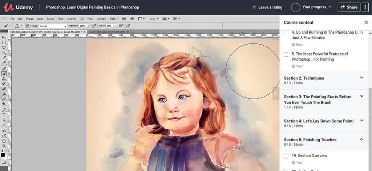Click Leave a rating
The width and height of the screenshot is (372, 171).
coord(267,7)
